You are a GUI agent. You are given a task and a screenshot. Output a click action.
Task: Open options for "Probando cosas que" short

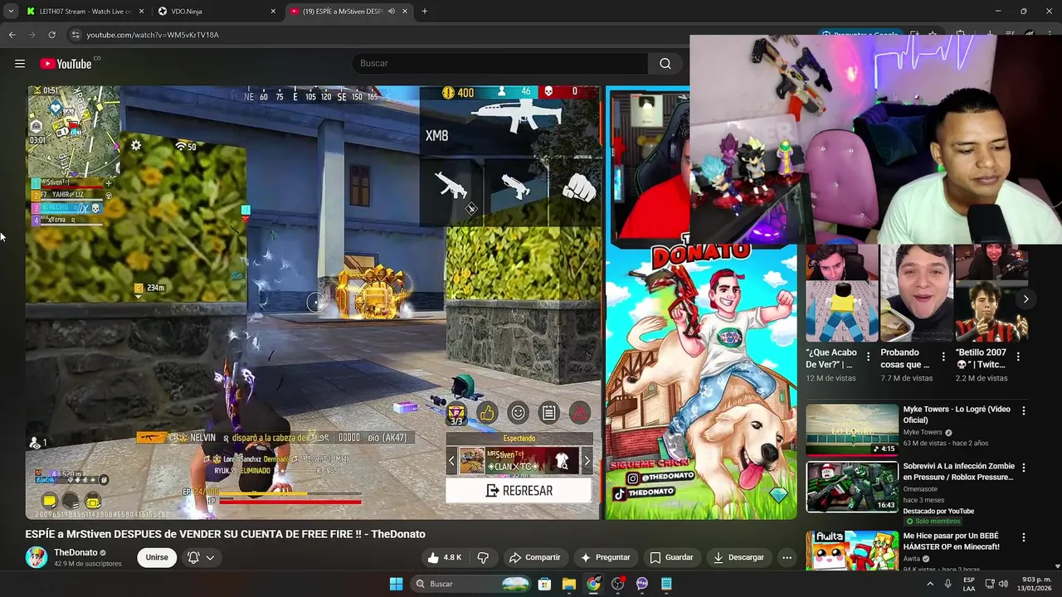click(x=943, y=357)
